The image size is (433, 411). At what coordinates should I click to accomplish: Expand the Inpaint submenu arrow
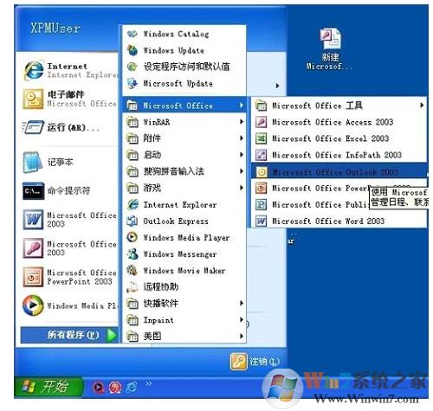coord(242,319)
